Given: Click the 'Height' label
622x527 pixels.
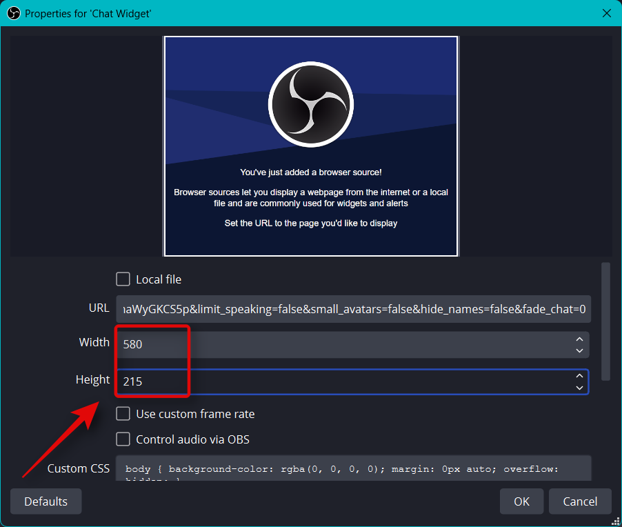Looking at the screenshot, I should click(92, 380).
